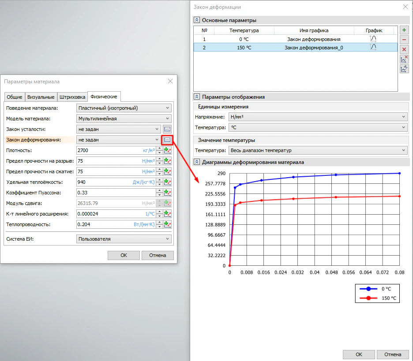
Task: Open the Напряжение units dropdown
Action: [318, 117]
